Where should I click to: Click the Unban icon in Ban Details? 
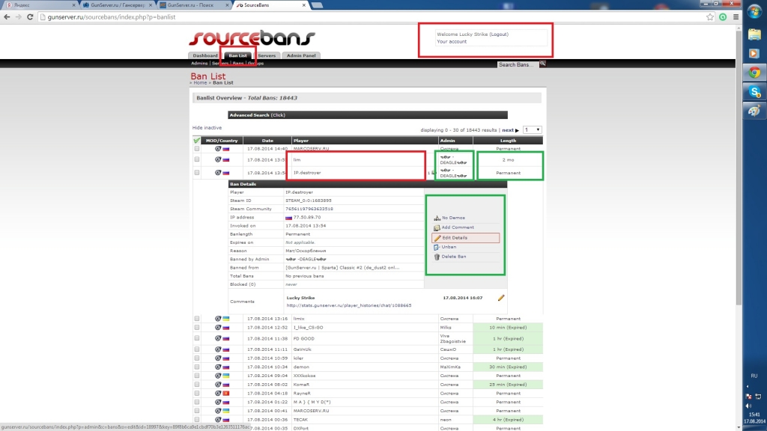(437, 247)
